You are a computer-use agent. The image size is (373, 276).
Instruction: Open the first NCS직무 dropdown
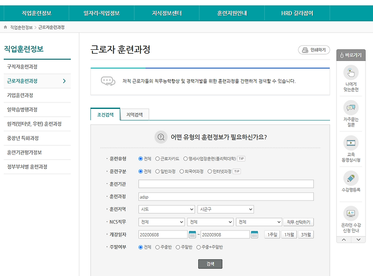click(x=161, y=222)
